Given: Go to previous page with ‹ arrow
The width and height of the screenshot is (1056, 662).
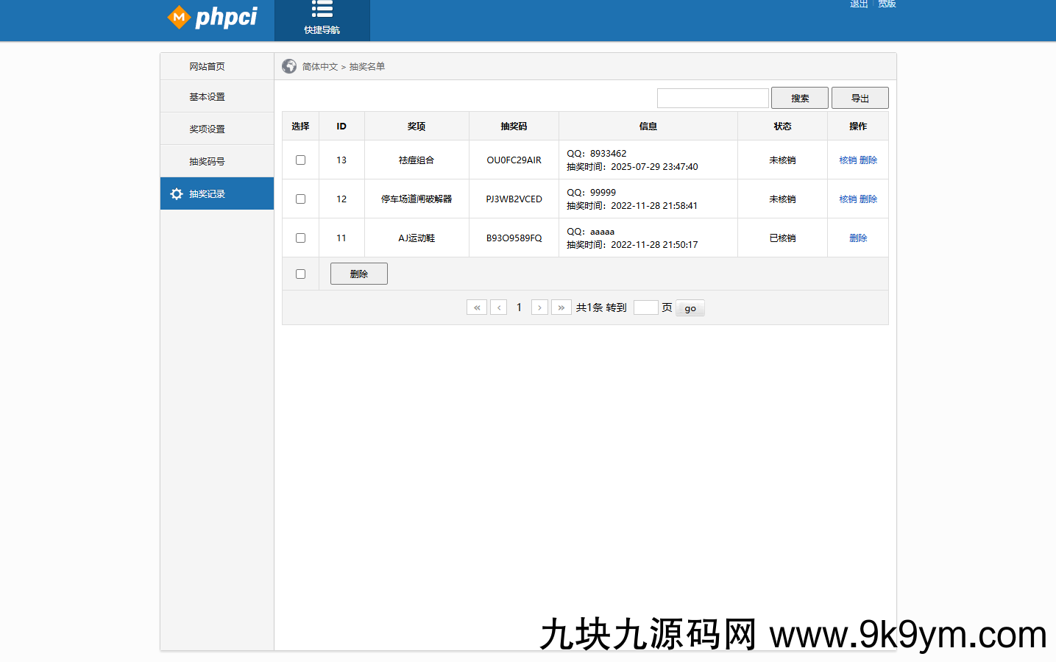Looking at the screenshot, I should pyautogui.click(x=498, y=307).
